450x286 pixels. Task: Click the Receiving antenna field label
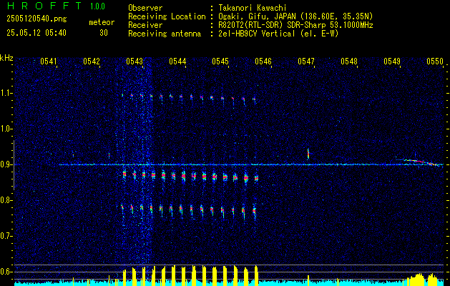(165, 34)
